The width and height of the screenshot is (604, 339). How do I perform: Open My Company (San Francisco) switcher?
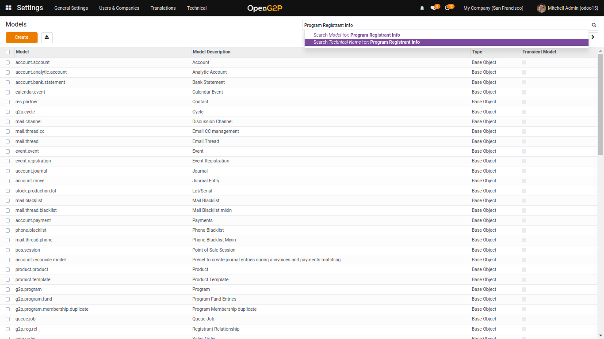point(493,8)
